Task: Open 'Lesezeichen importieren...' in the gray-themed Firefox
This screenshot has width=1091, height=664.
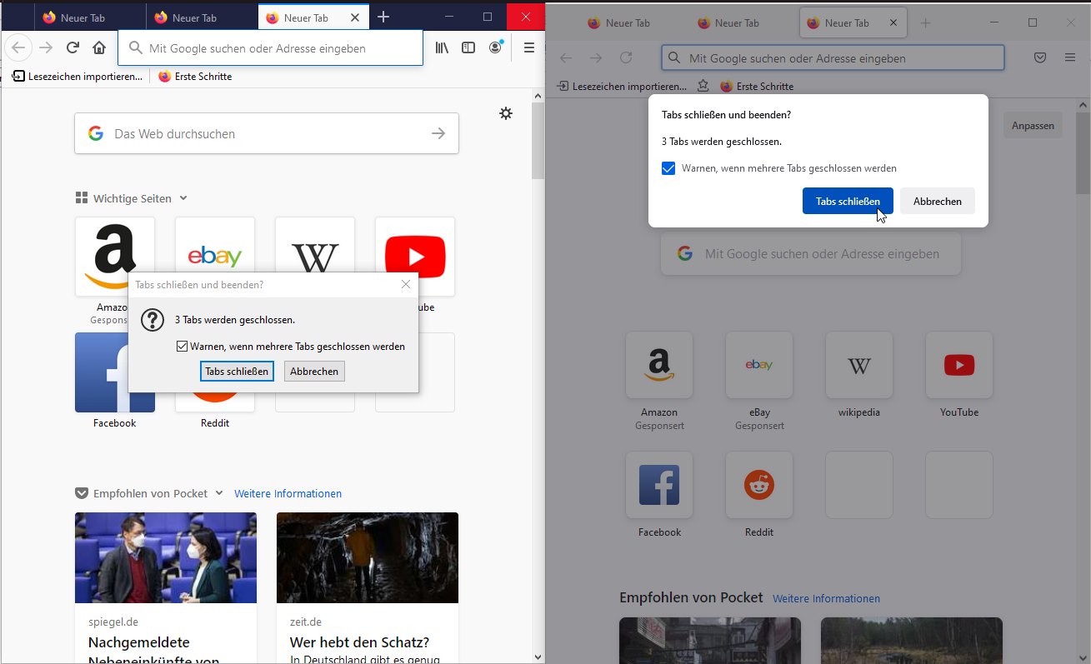Action: tap(622, 86)
